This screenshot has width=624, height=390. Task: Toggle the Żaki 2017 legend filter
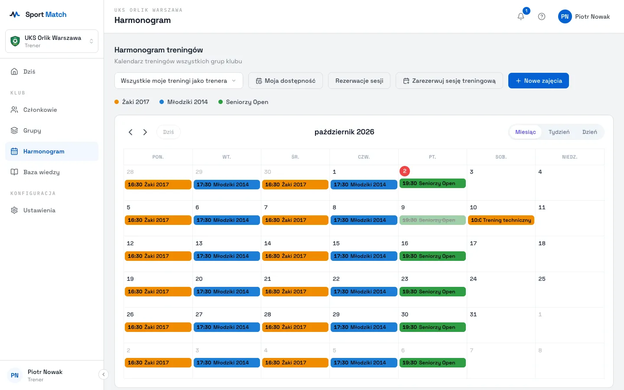[132, 102]
